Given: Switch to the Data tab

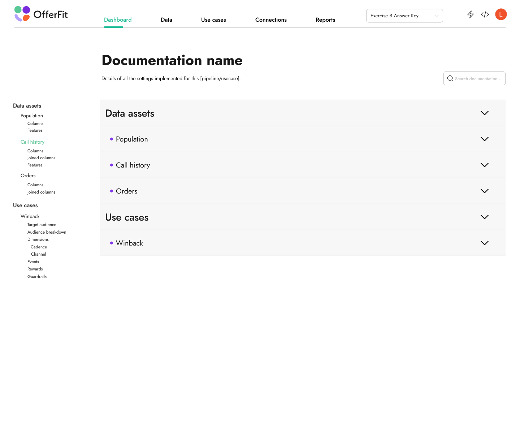Looking at the screenshot, I should (166, 20).
